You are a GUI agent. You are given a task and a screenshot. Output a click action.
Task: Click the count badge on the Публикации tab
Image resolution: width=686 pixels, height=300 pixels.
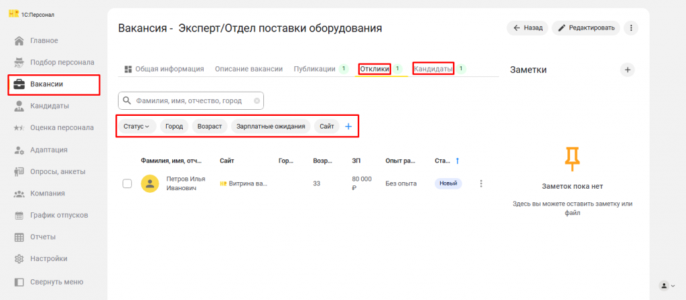tap(344, 69)
